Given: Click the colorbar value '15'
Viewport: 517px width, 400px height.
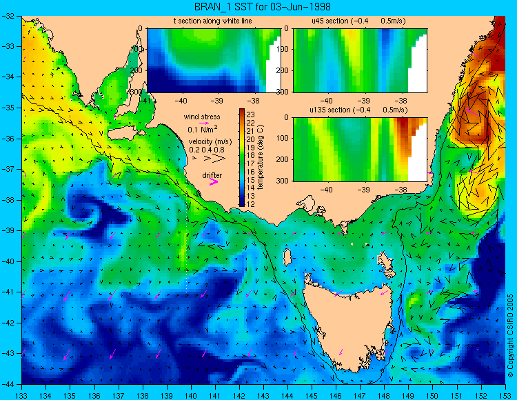Looking at the screenshot, I should pyautogui.click(x=251, y=180).
